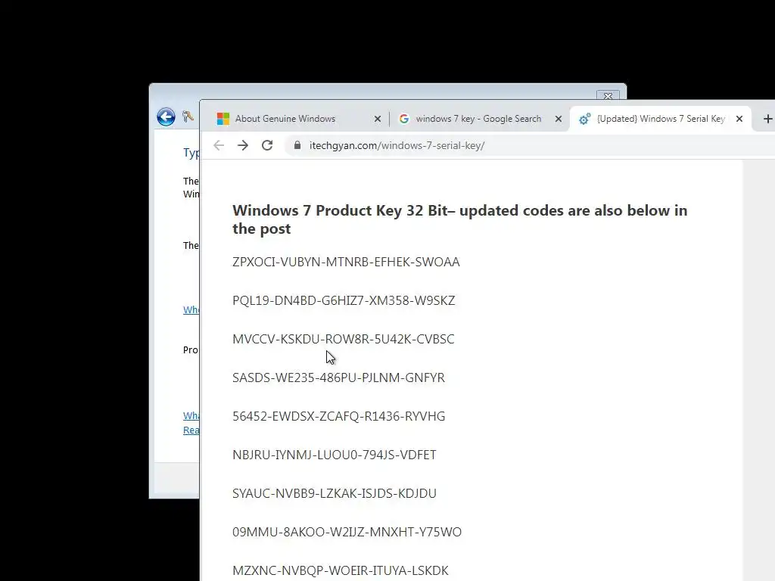The image size is (775, 581).
Task: Click key SYAUC-NVBB9-LZKAK-ISJDS-KDJDU
Action: [334, 493]
